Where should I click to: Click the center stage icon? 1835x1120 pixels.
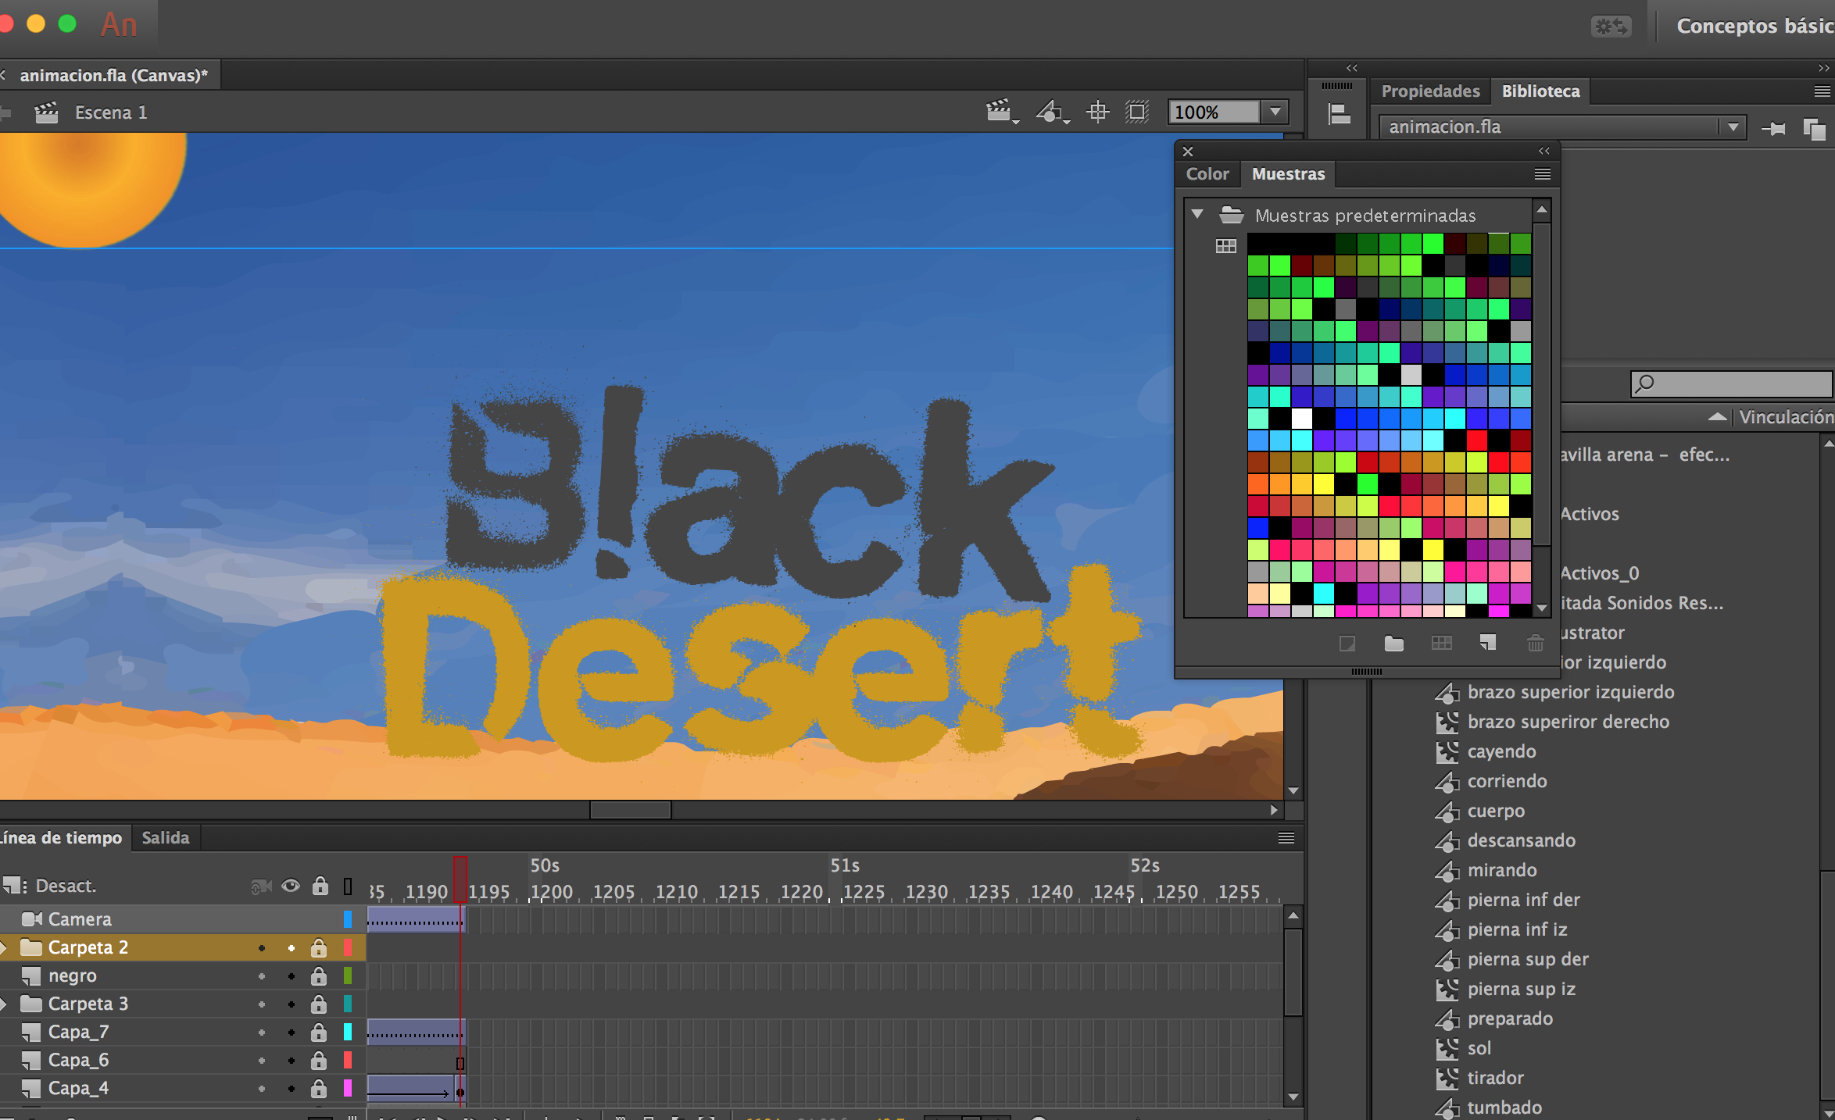pyautogui.click(x=1097, y=112)
